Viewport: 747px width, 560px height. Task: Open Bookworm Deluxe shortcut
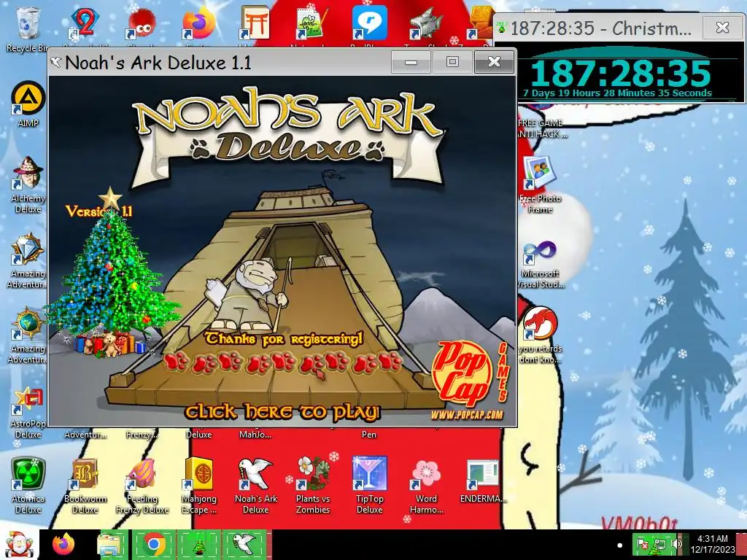(85, 486)
